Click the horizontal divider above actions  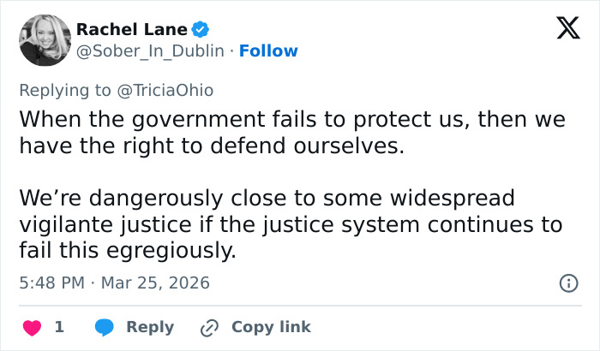(x=300, y=305)
